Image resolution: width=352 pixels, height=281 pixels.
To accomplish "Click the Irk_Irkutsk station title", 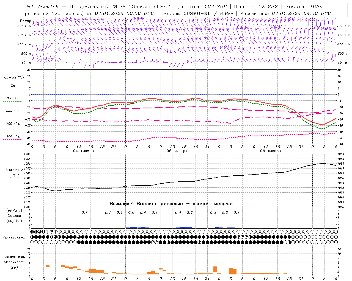I will pos(42,7).
